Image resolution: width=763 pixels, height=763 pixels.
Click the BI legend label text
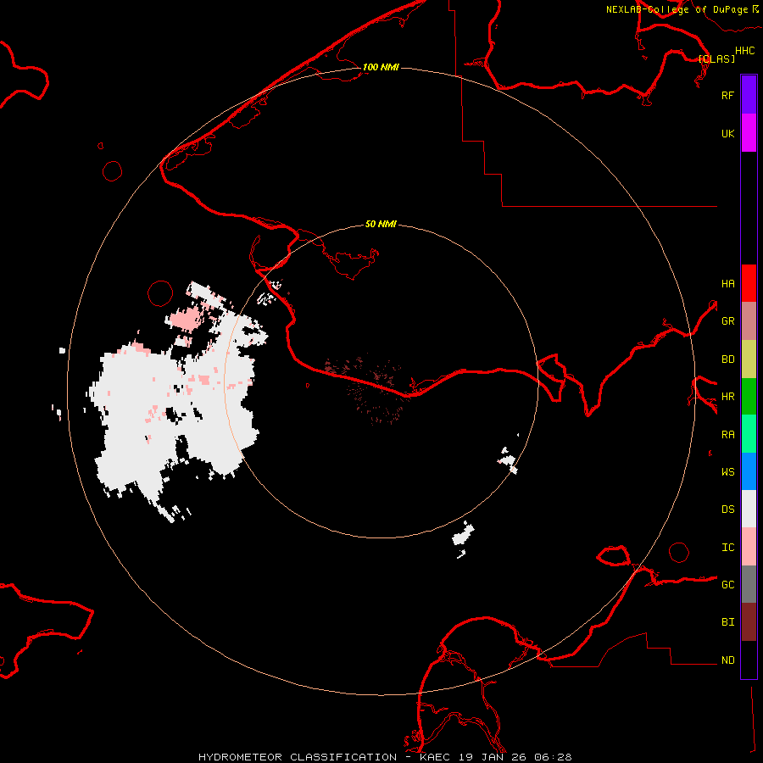(x=727, y=622)
